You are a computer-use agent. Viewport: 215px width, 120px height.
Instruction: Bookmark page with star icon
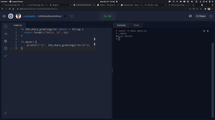click(x=201, y=9)
